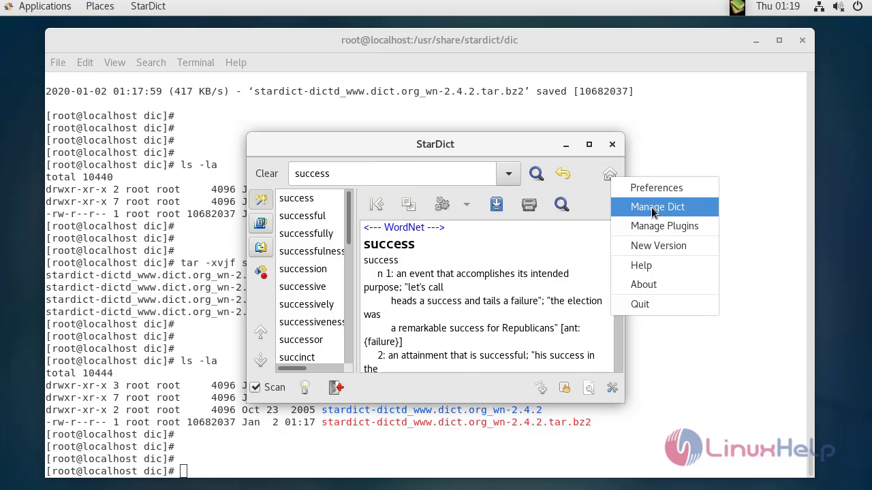Open preferences via wrench icon in bottom bar
872x490 pixels.
coord(612,387)
